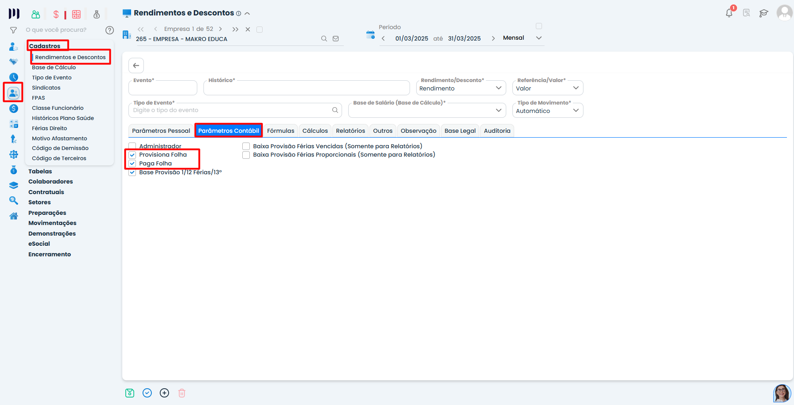Image resolution: width=794 pixels, height=405 pixels.
Task: Check Baixa Provisão Férias Vencidas option
Action: tap(246, 146)
